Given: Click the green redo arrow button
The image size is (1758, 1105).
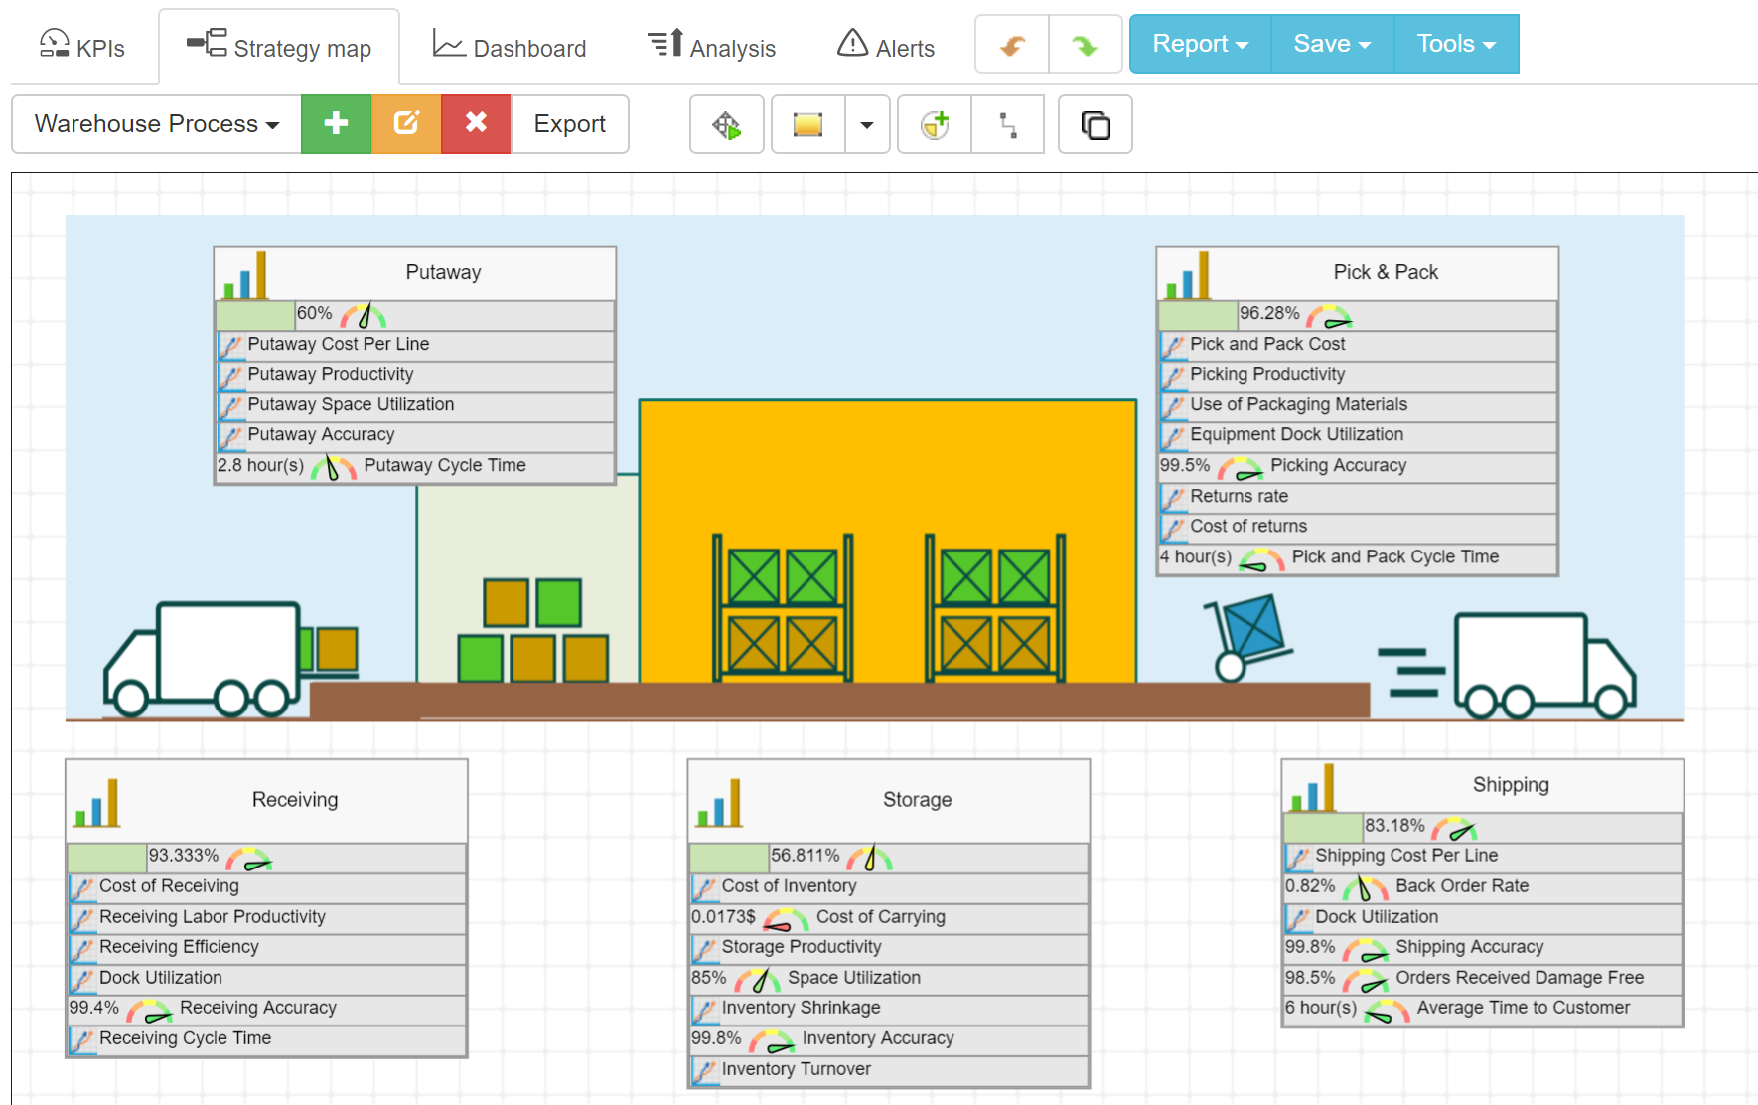Looking at the screenshot, I should (1085, 45).
